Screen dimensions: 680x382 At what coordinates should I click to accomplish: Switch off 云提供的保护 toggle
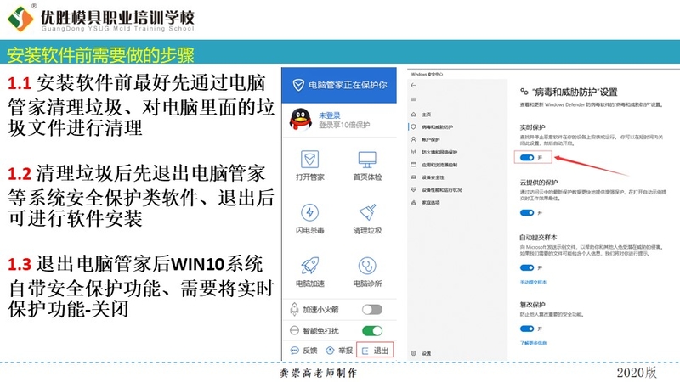[x=527, y=213]
